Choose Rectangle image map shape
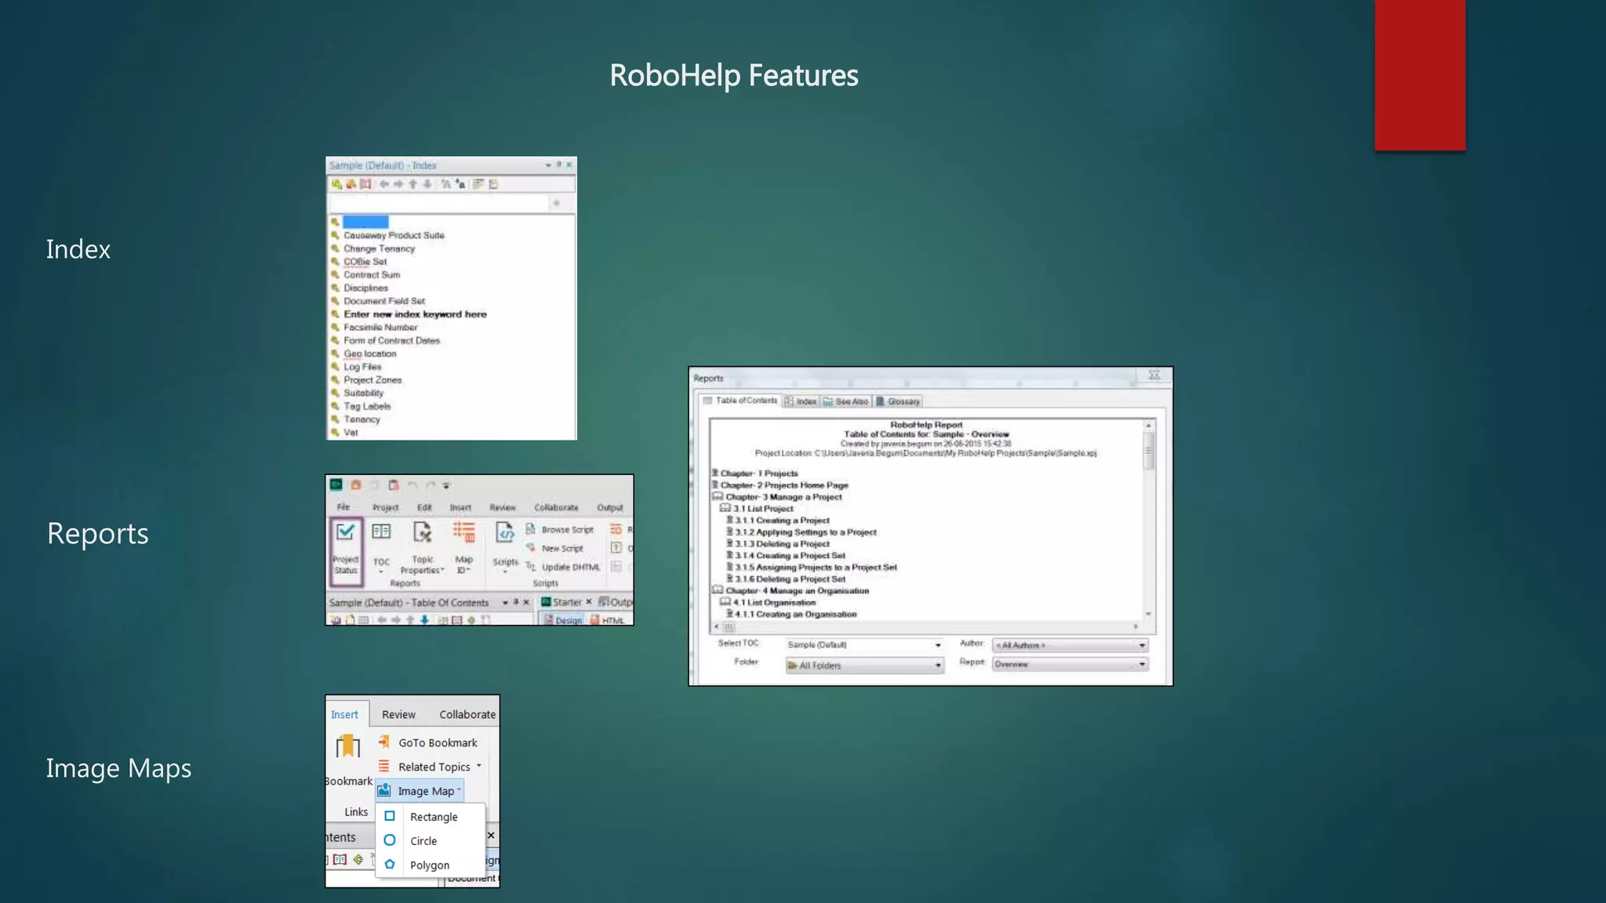The image size is (1606, 903). (x=431, y=817)
